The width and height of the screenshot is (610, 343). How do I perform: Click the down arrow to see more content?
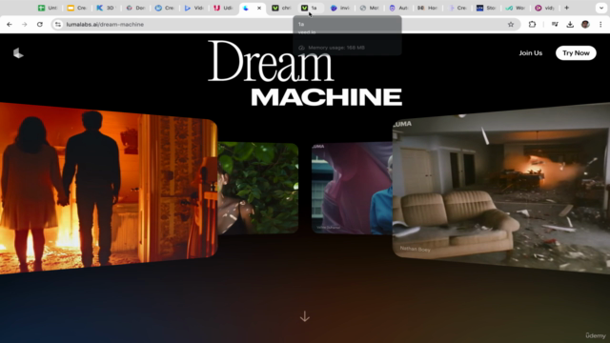pyautogui.click(x=305, y=316)
